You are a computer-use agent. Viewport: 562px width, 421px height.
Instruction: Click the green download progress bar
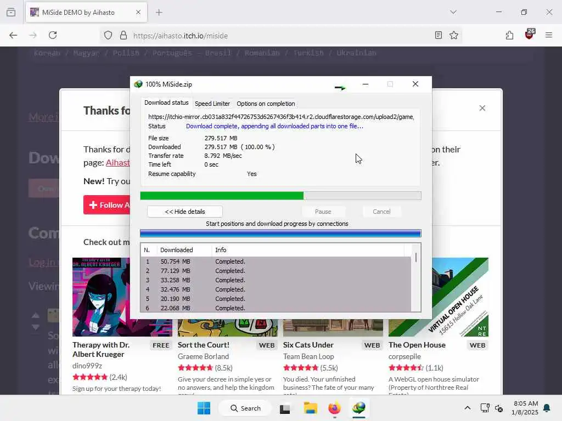[x=280, y=196]
